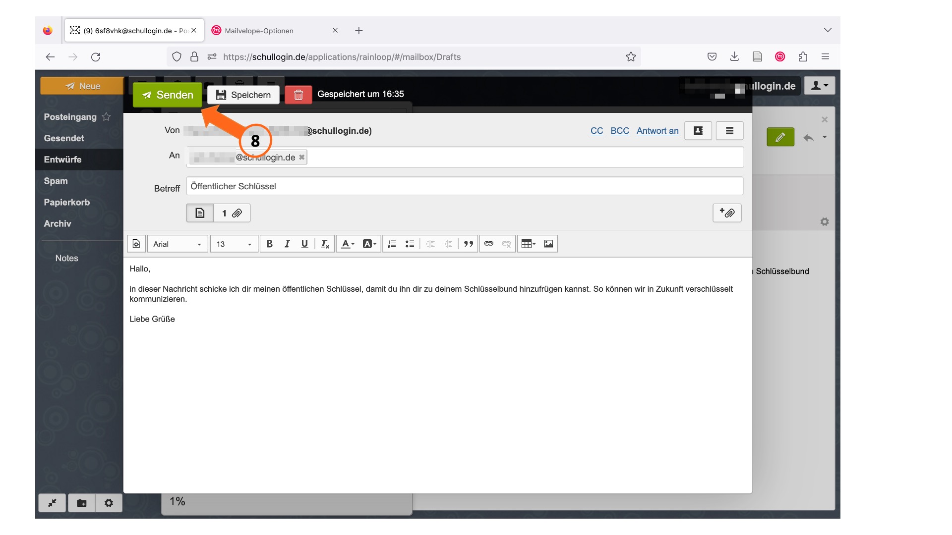Open font size 13 dropdown

click(x=234, y=244)
